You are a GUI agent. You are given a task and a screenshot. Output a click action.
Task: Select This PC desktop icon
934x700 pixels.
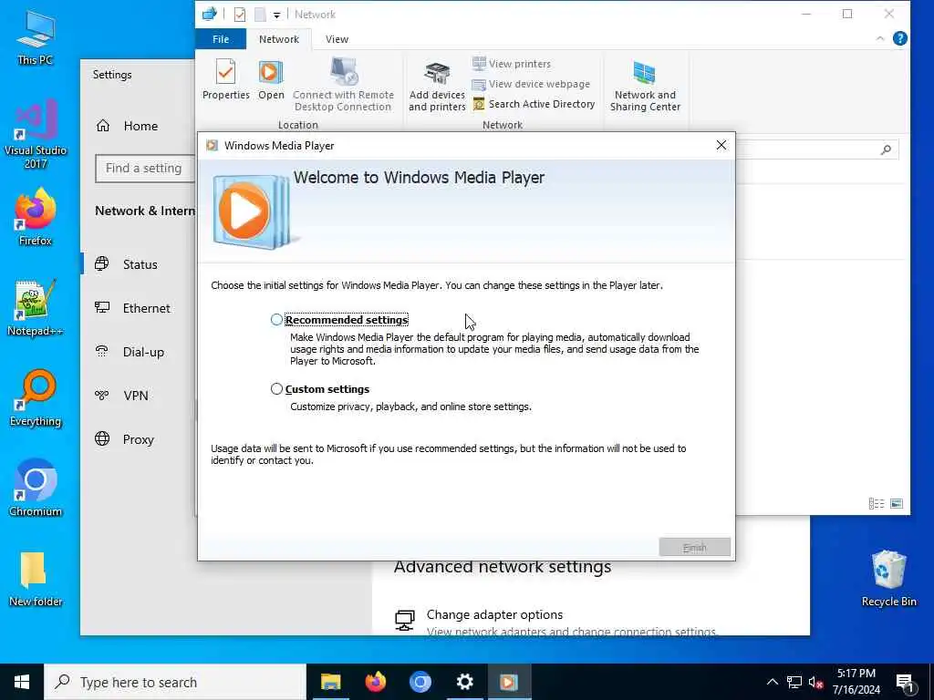(36, 38)
